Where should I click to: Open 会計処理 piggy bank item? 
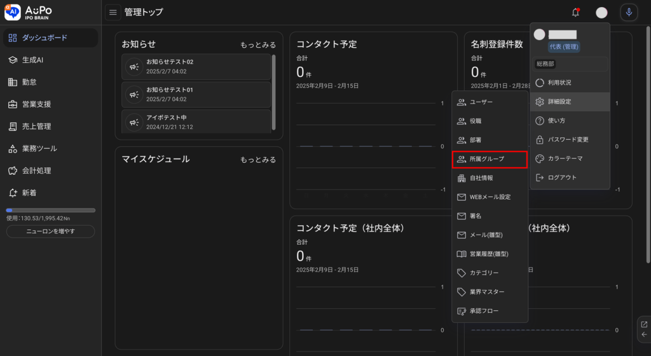pos(36,170)
